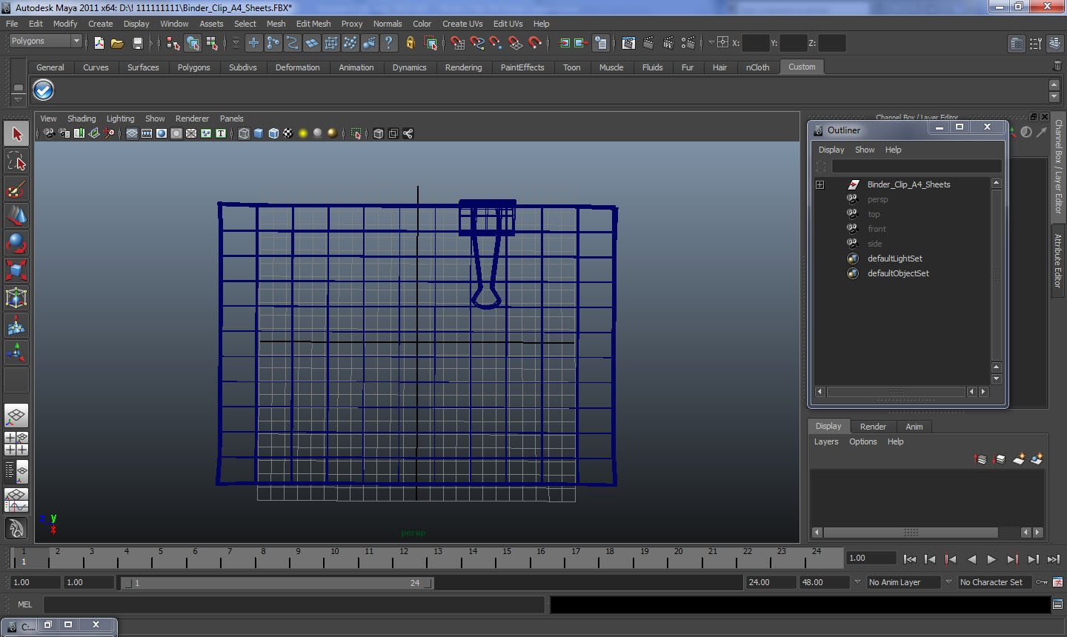Switch to four view layout
Image resolution: width=1067 pixels, height=637 pixels.
point(16,443)
